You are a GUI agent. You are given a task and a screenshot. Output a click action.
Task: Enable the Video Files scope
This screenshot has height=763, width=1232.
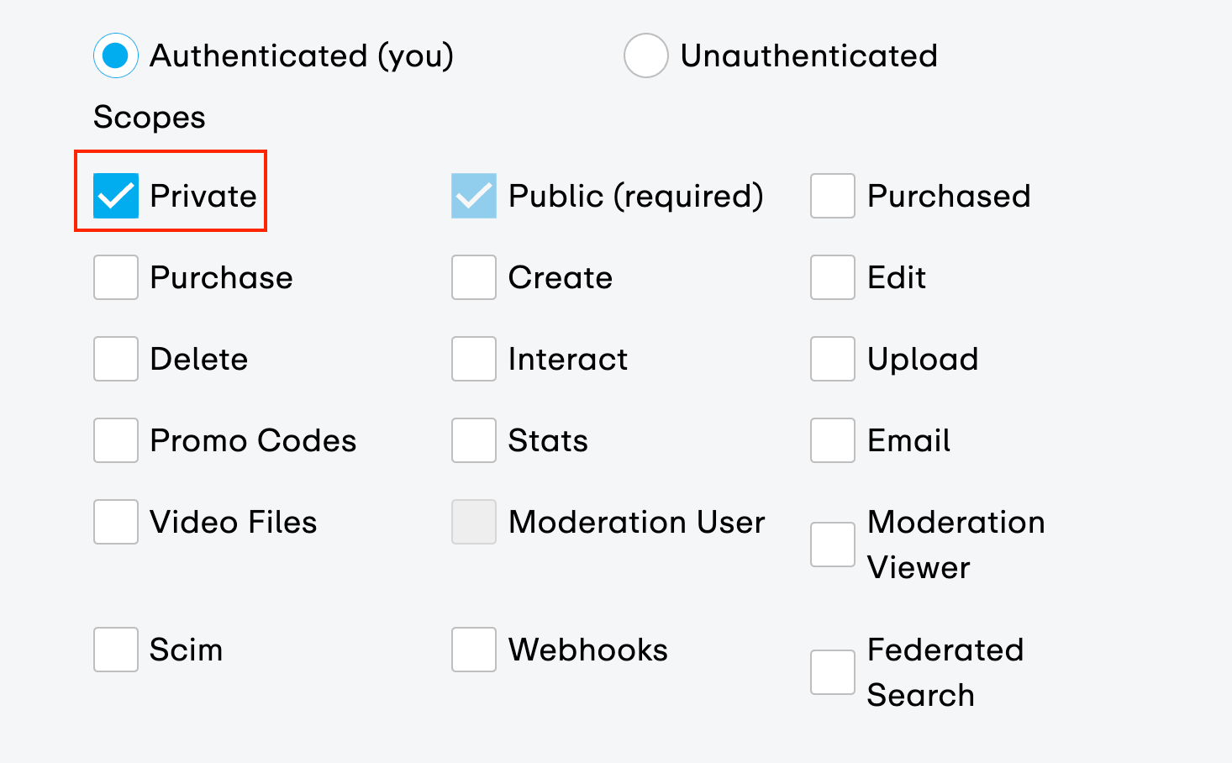point(115,521)
